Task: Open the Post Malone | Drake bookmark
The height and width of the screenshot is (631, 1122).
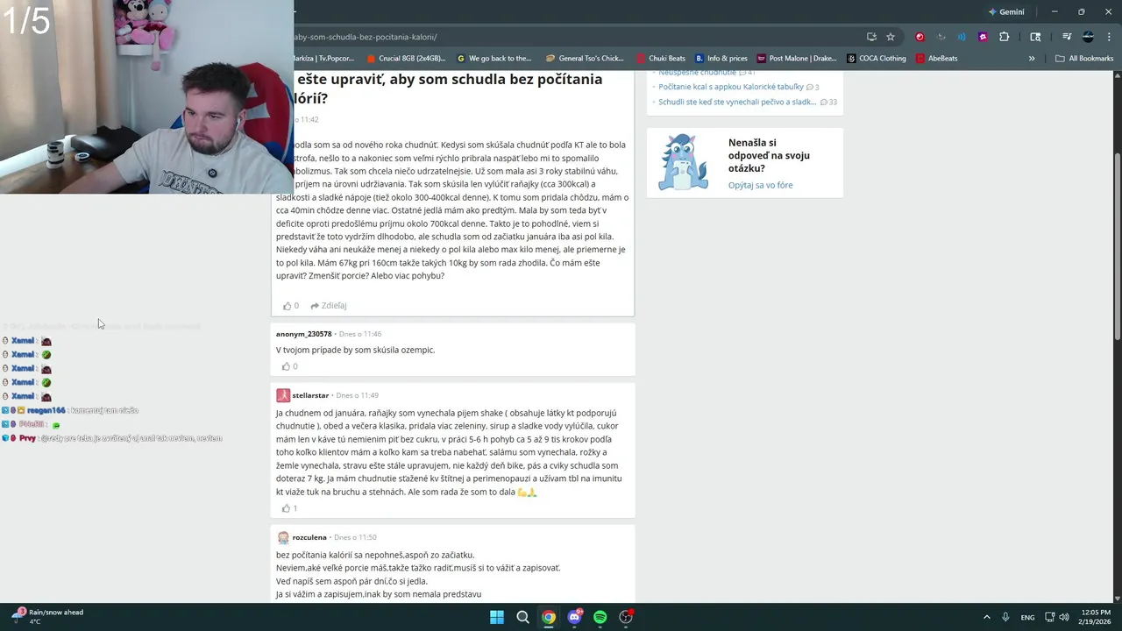Action: tap(797, 59)
